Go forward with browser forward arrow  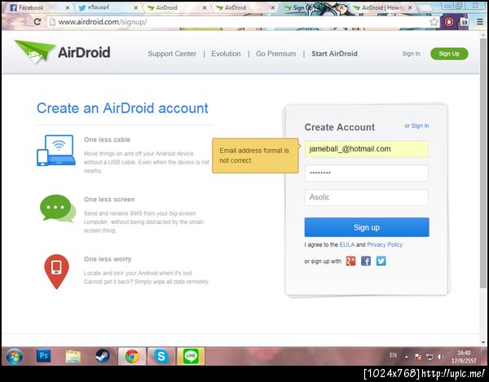(x=24, y=22)
